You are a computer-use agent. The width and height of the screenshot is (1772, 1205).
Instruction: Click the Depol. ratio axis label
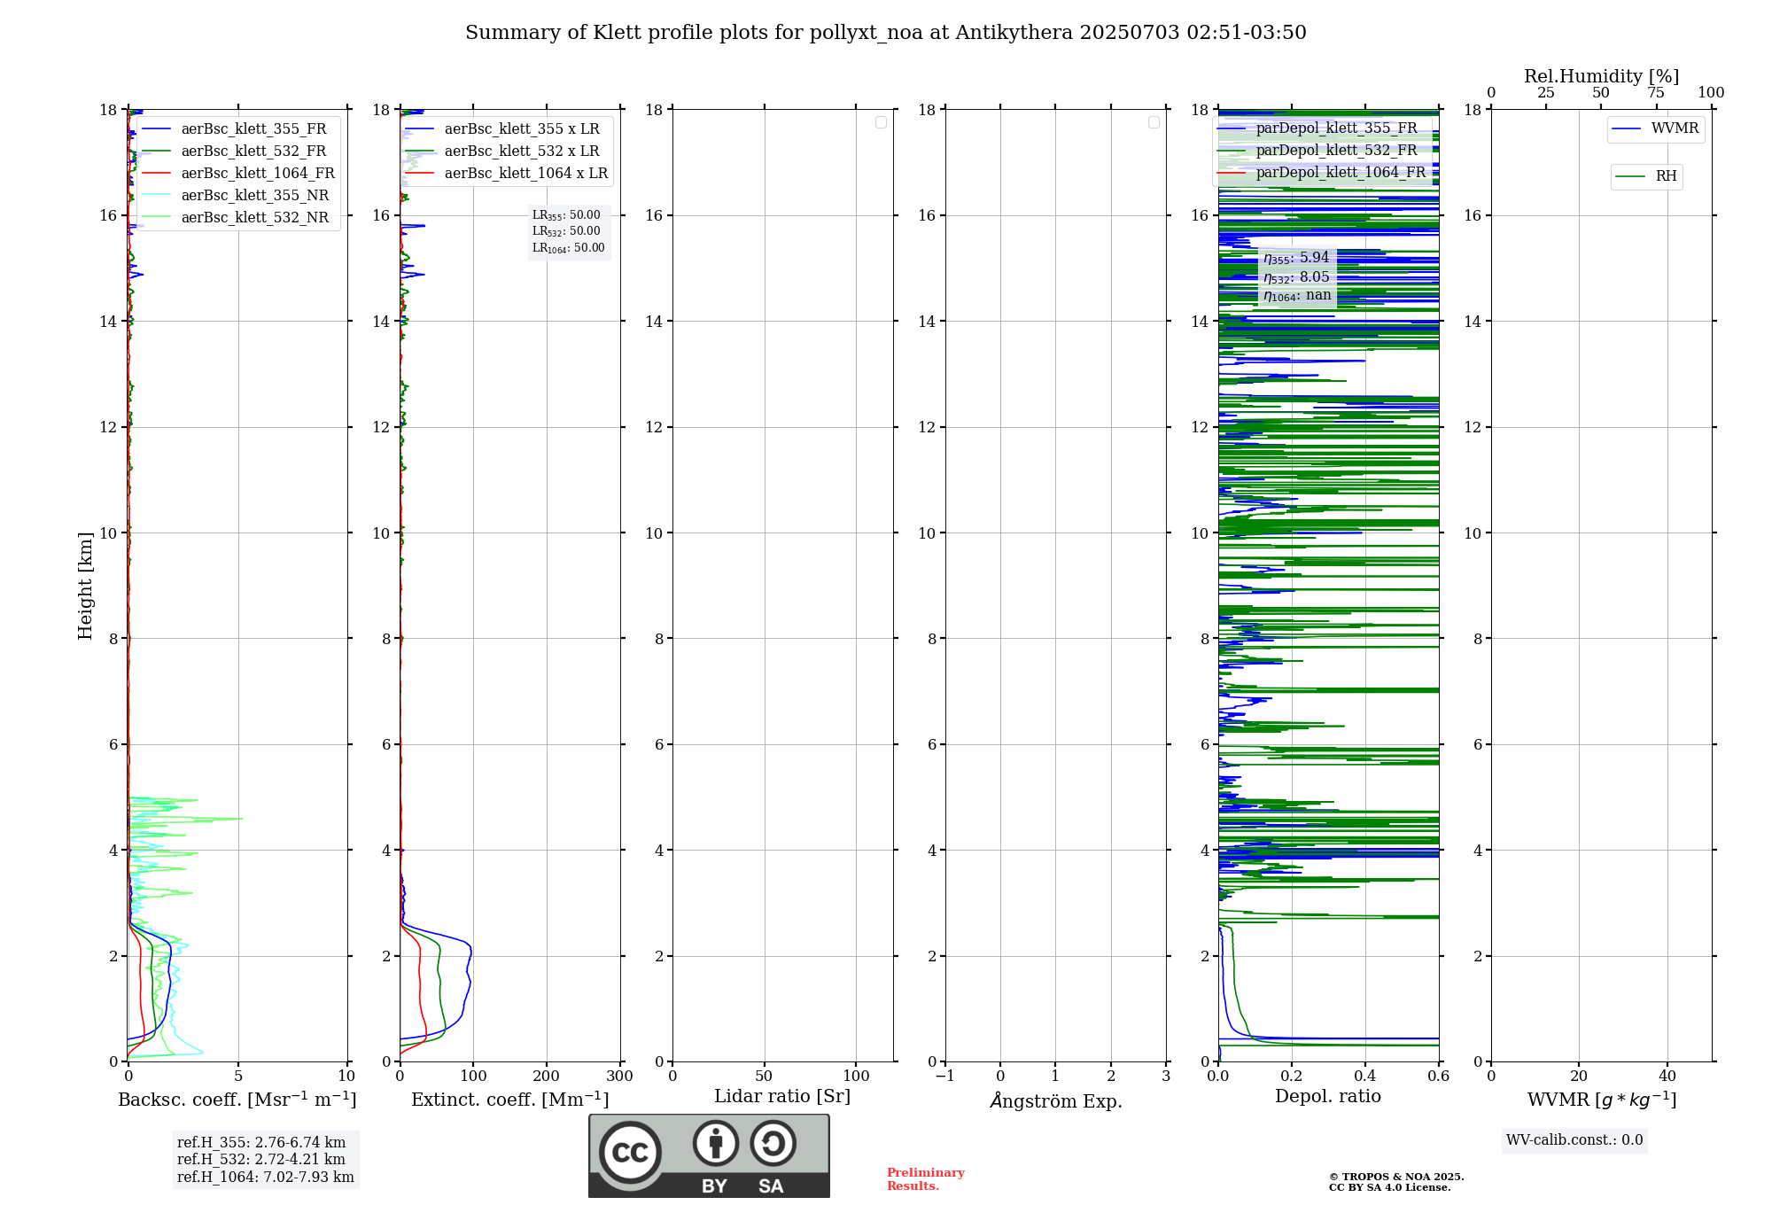click(1328, 1097)
